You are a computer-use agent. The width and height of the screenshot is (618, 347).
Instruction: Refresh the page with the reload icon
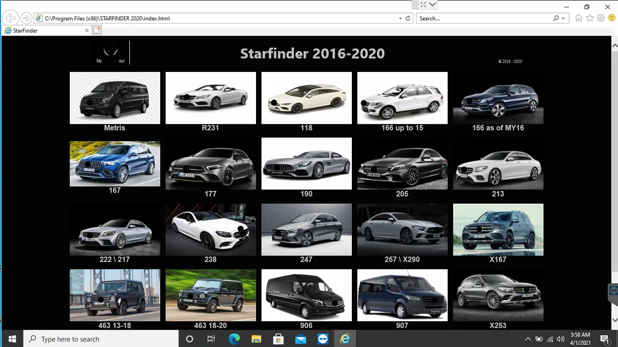408,18
